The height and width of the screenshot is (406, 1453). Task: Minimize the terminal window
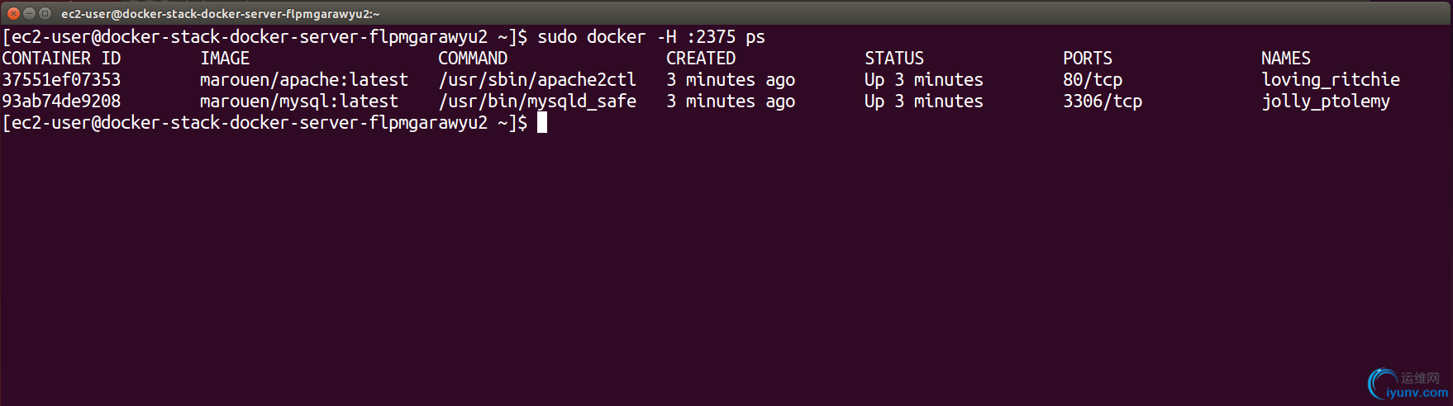click(29, 13)
